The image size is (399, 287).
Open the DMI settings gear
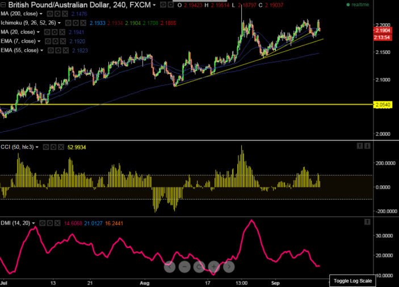tap(50, 223)
